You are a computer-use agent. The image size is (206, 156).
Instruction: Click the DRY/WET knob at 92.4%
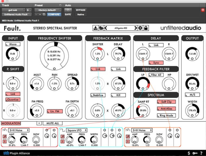click(192, 84)
